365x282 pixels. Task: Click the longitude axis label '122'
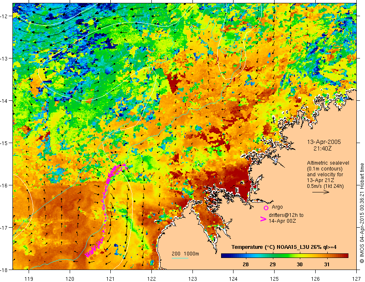click(151, 279)
